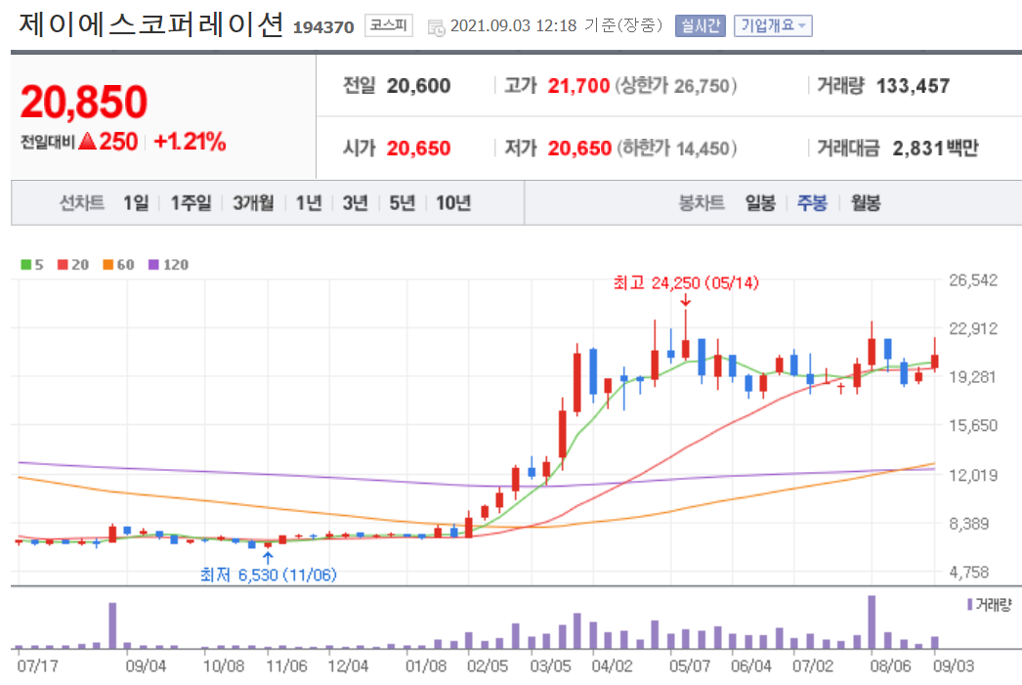
Task: Click the 26,542 price axis label
Action: tap(973, 280)
